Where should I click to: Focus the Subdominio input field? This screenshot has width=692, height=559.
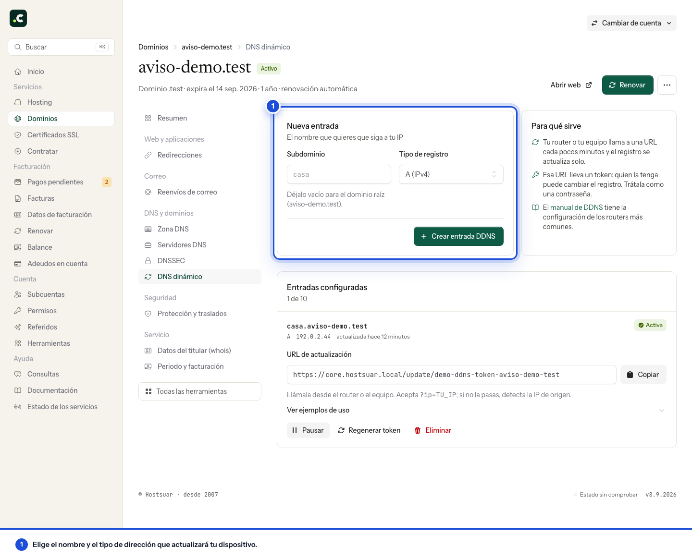[339, 174]
